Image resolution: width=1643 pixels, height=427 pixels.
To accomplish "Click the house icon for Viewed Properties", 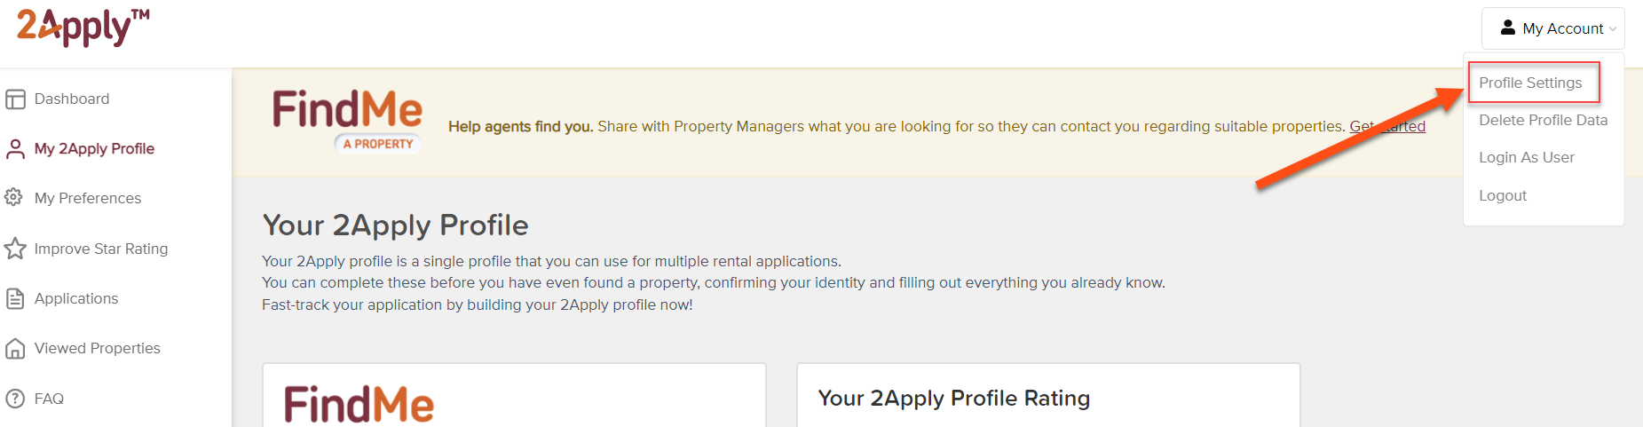I will [15, 349].
